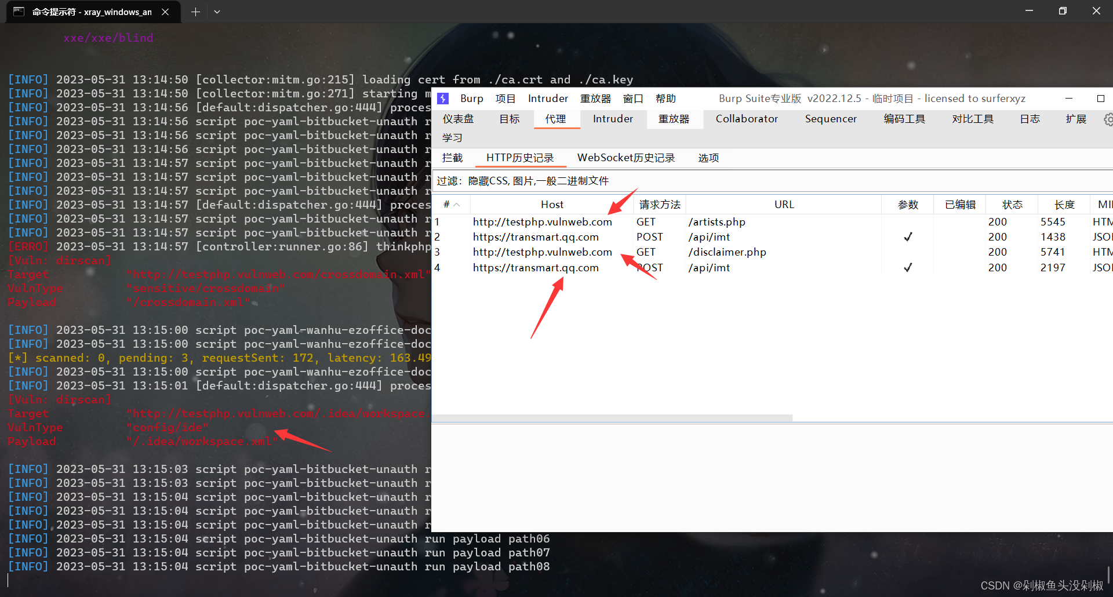Switch to the Intruder tool tab

point(613,119)
